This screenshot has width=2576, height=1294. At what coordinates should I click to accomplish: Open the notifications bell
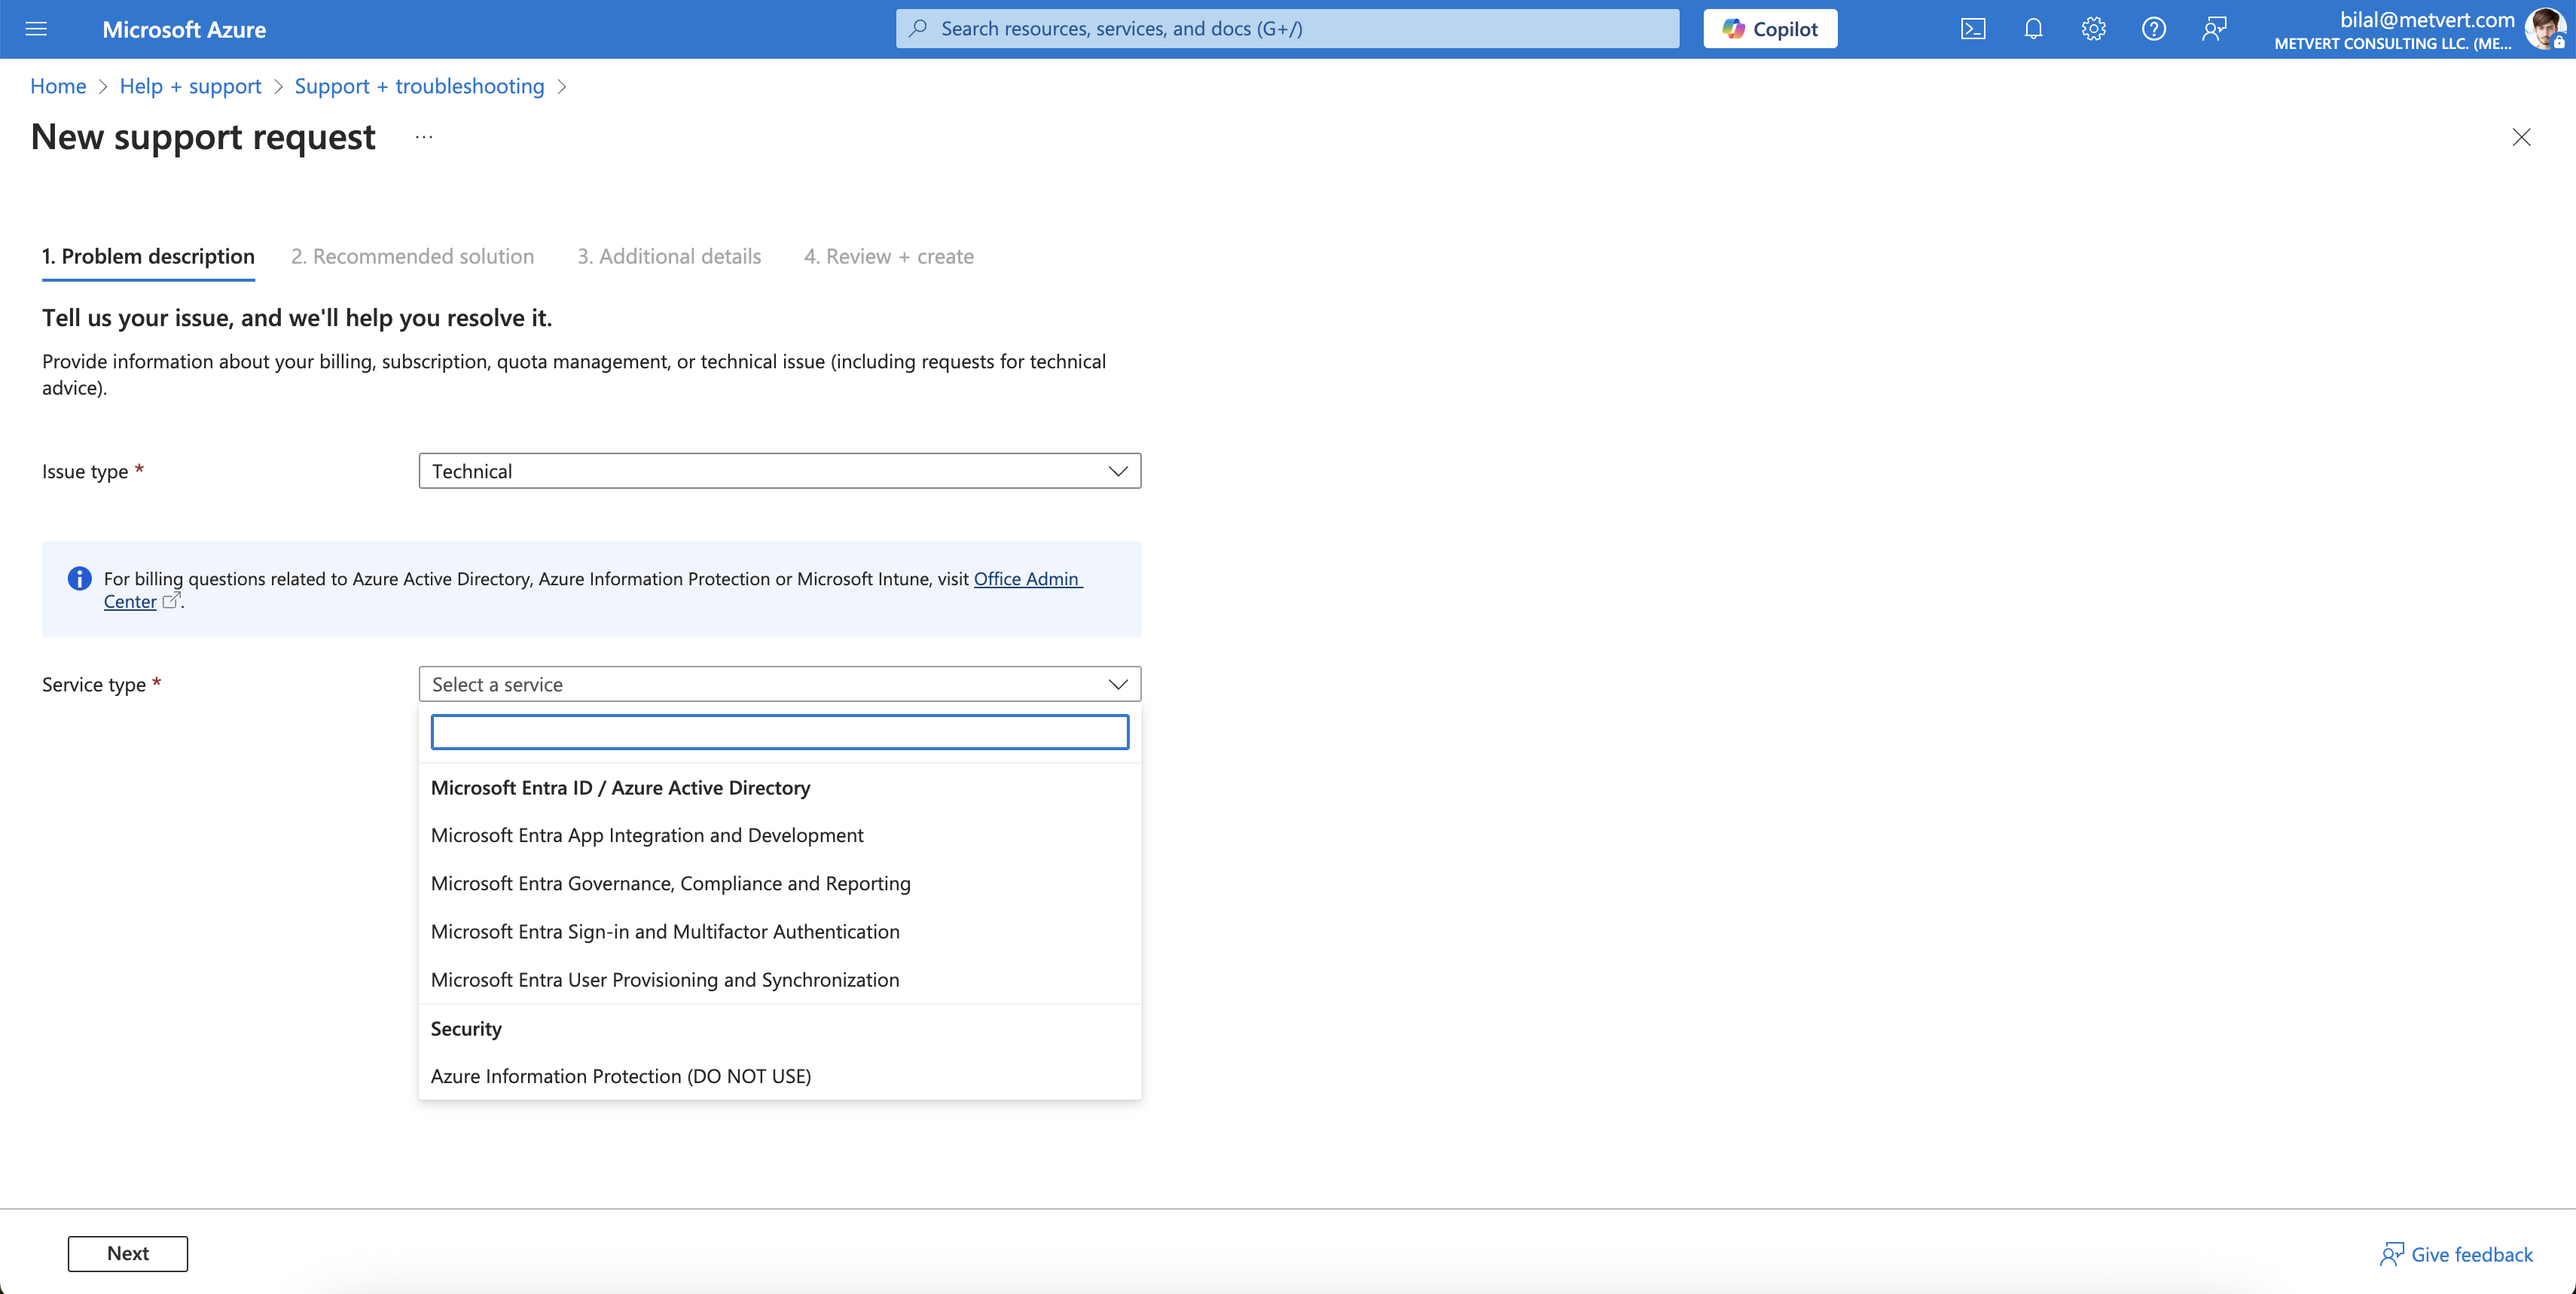(x=2033, y=29)
